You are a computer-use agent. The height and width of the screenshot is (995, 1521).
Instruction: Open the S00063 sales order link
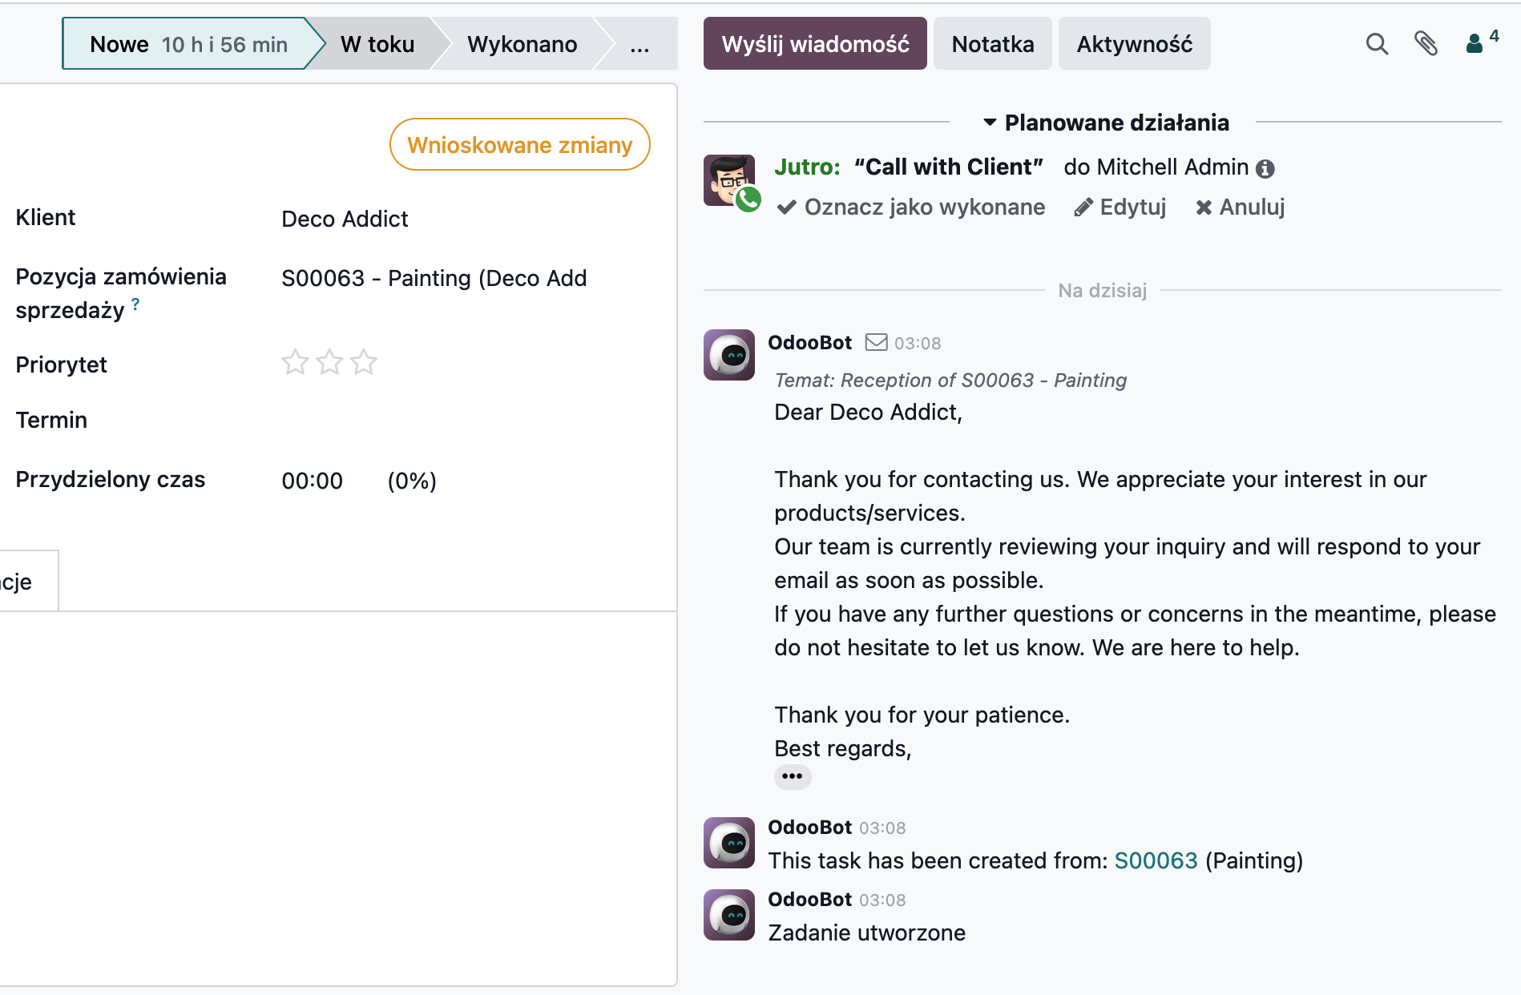pyautogui.click(x=1155, y=860)
